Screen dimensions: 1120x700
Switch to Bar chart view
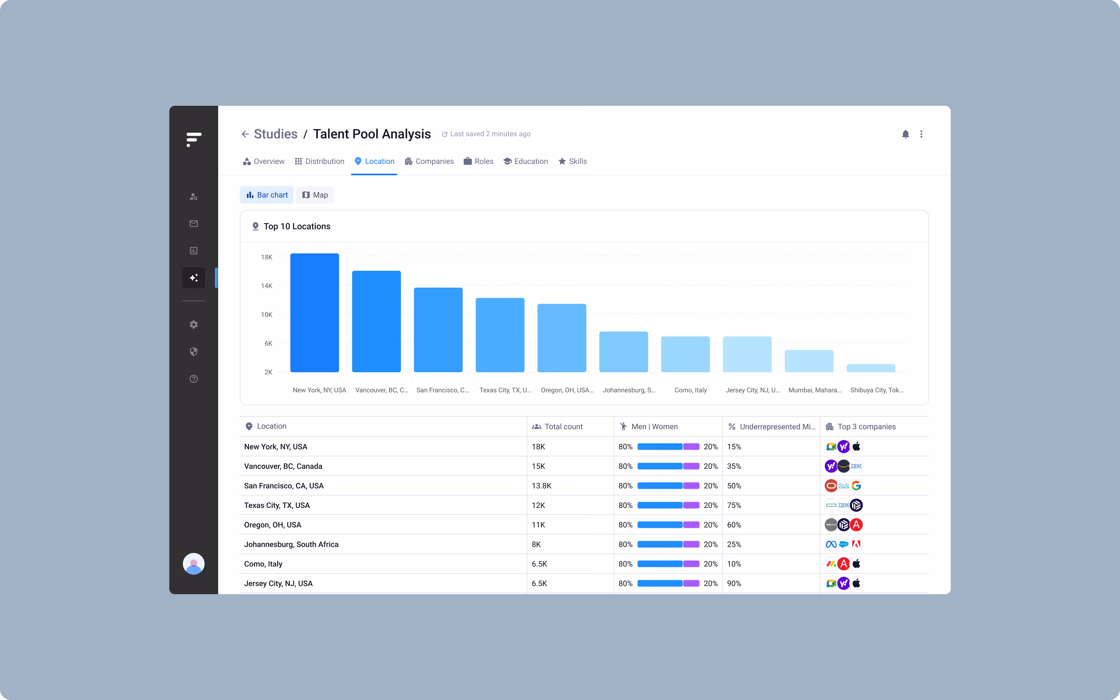click(x=267, y=195)
